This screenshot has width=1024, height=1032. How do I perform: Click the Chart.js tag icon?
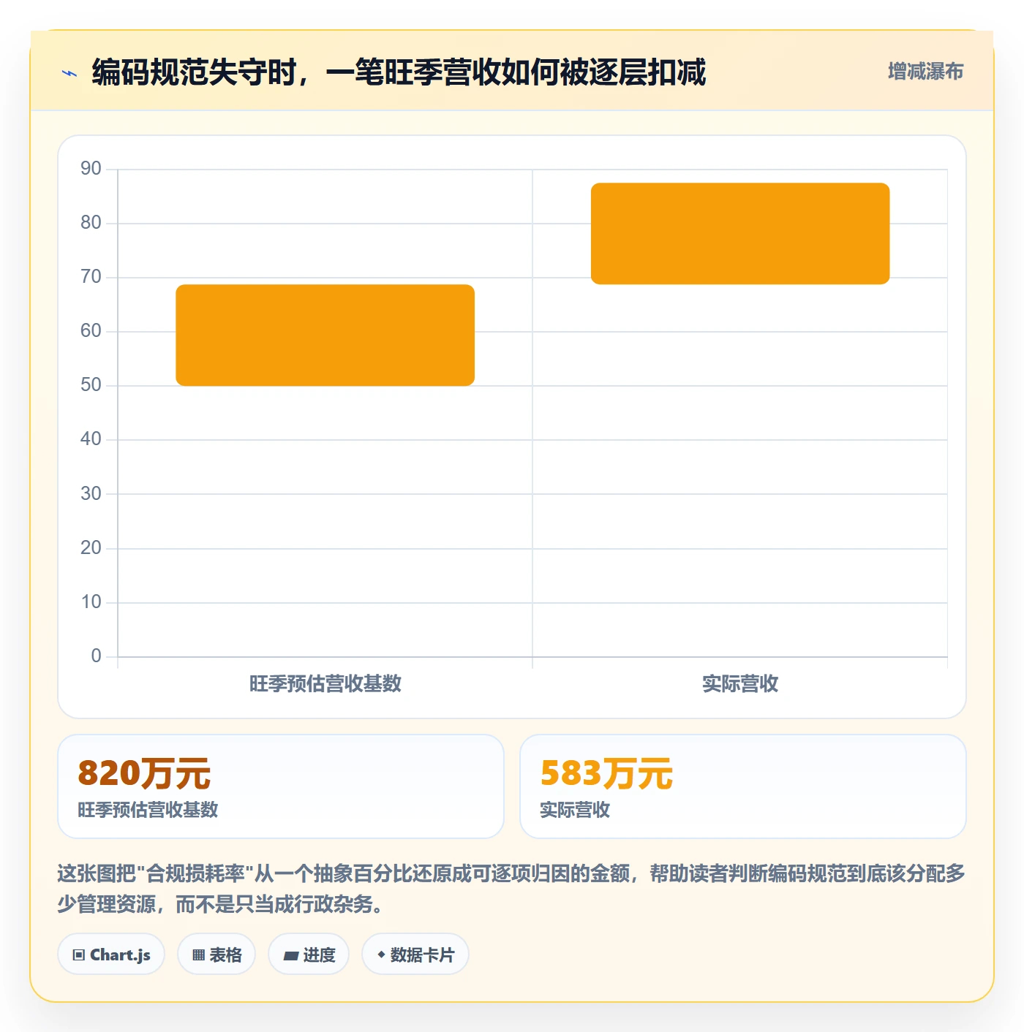tap(79, 955)
